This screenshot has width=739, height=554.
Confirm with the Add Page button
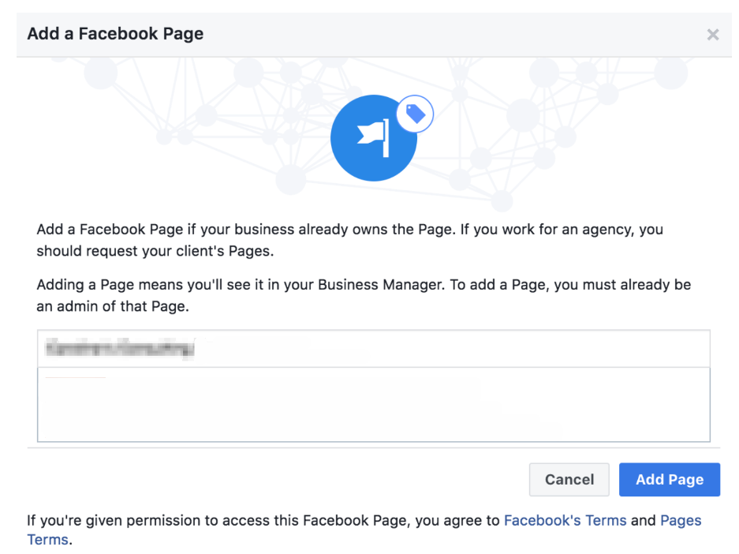(670, 480)
